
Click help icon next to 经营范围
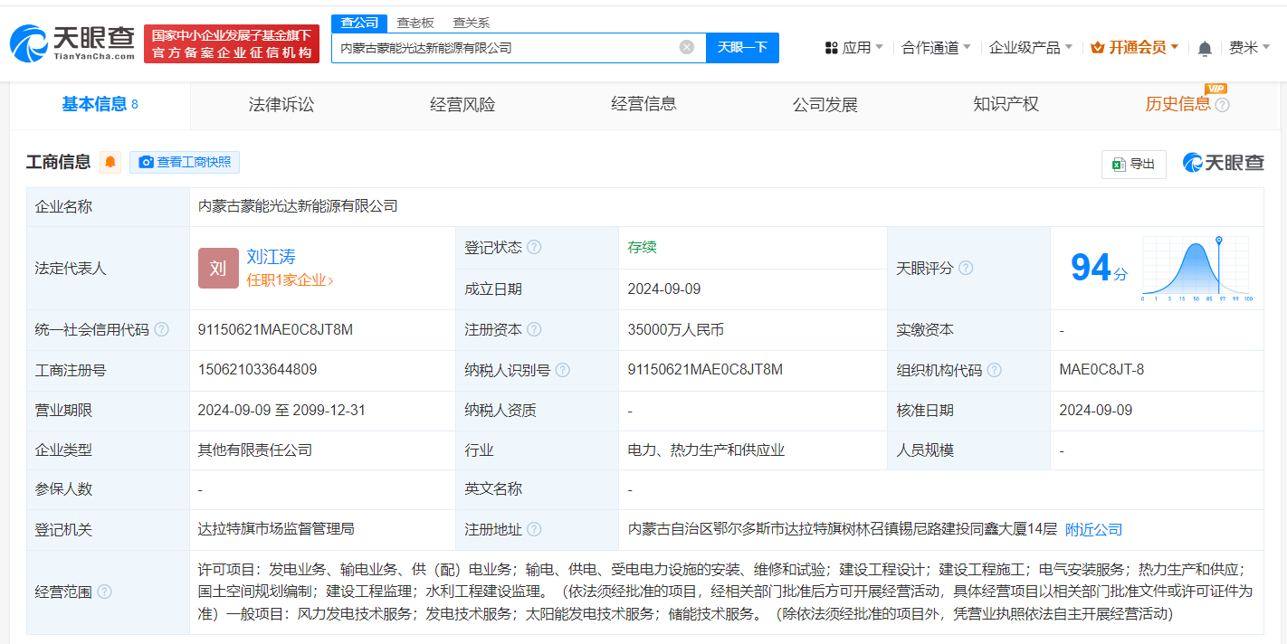coord(104,592)
